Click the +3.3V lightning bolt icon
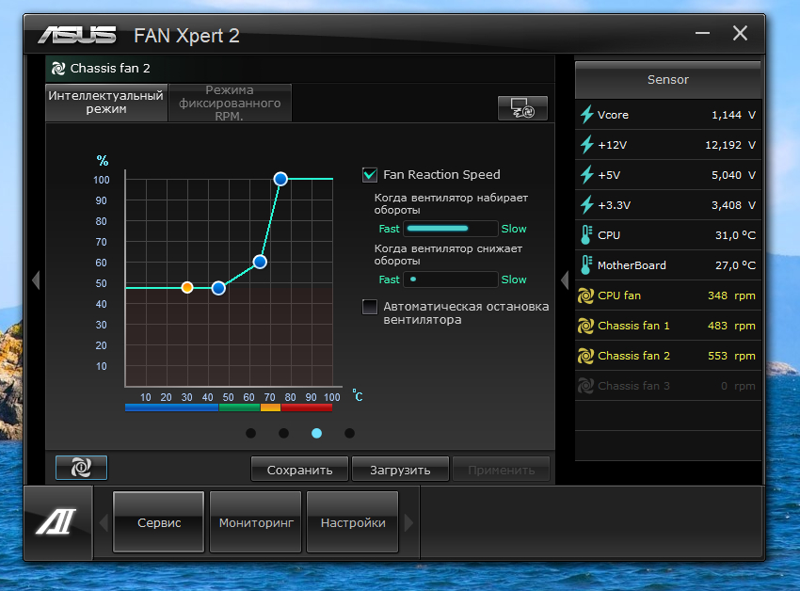The width and height of the screenshot is (800, 591). 586,204
